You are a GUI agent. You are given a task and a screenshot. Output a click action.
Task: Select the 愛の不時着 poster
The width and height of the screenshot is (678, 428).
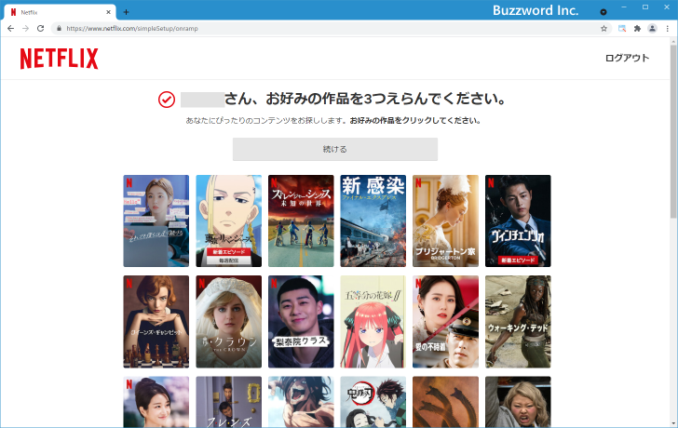pyautogui.click(x=445, y=322)
